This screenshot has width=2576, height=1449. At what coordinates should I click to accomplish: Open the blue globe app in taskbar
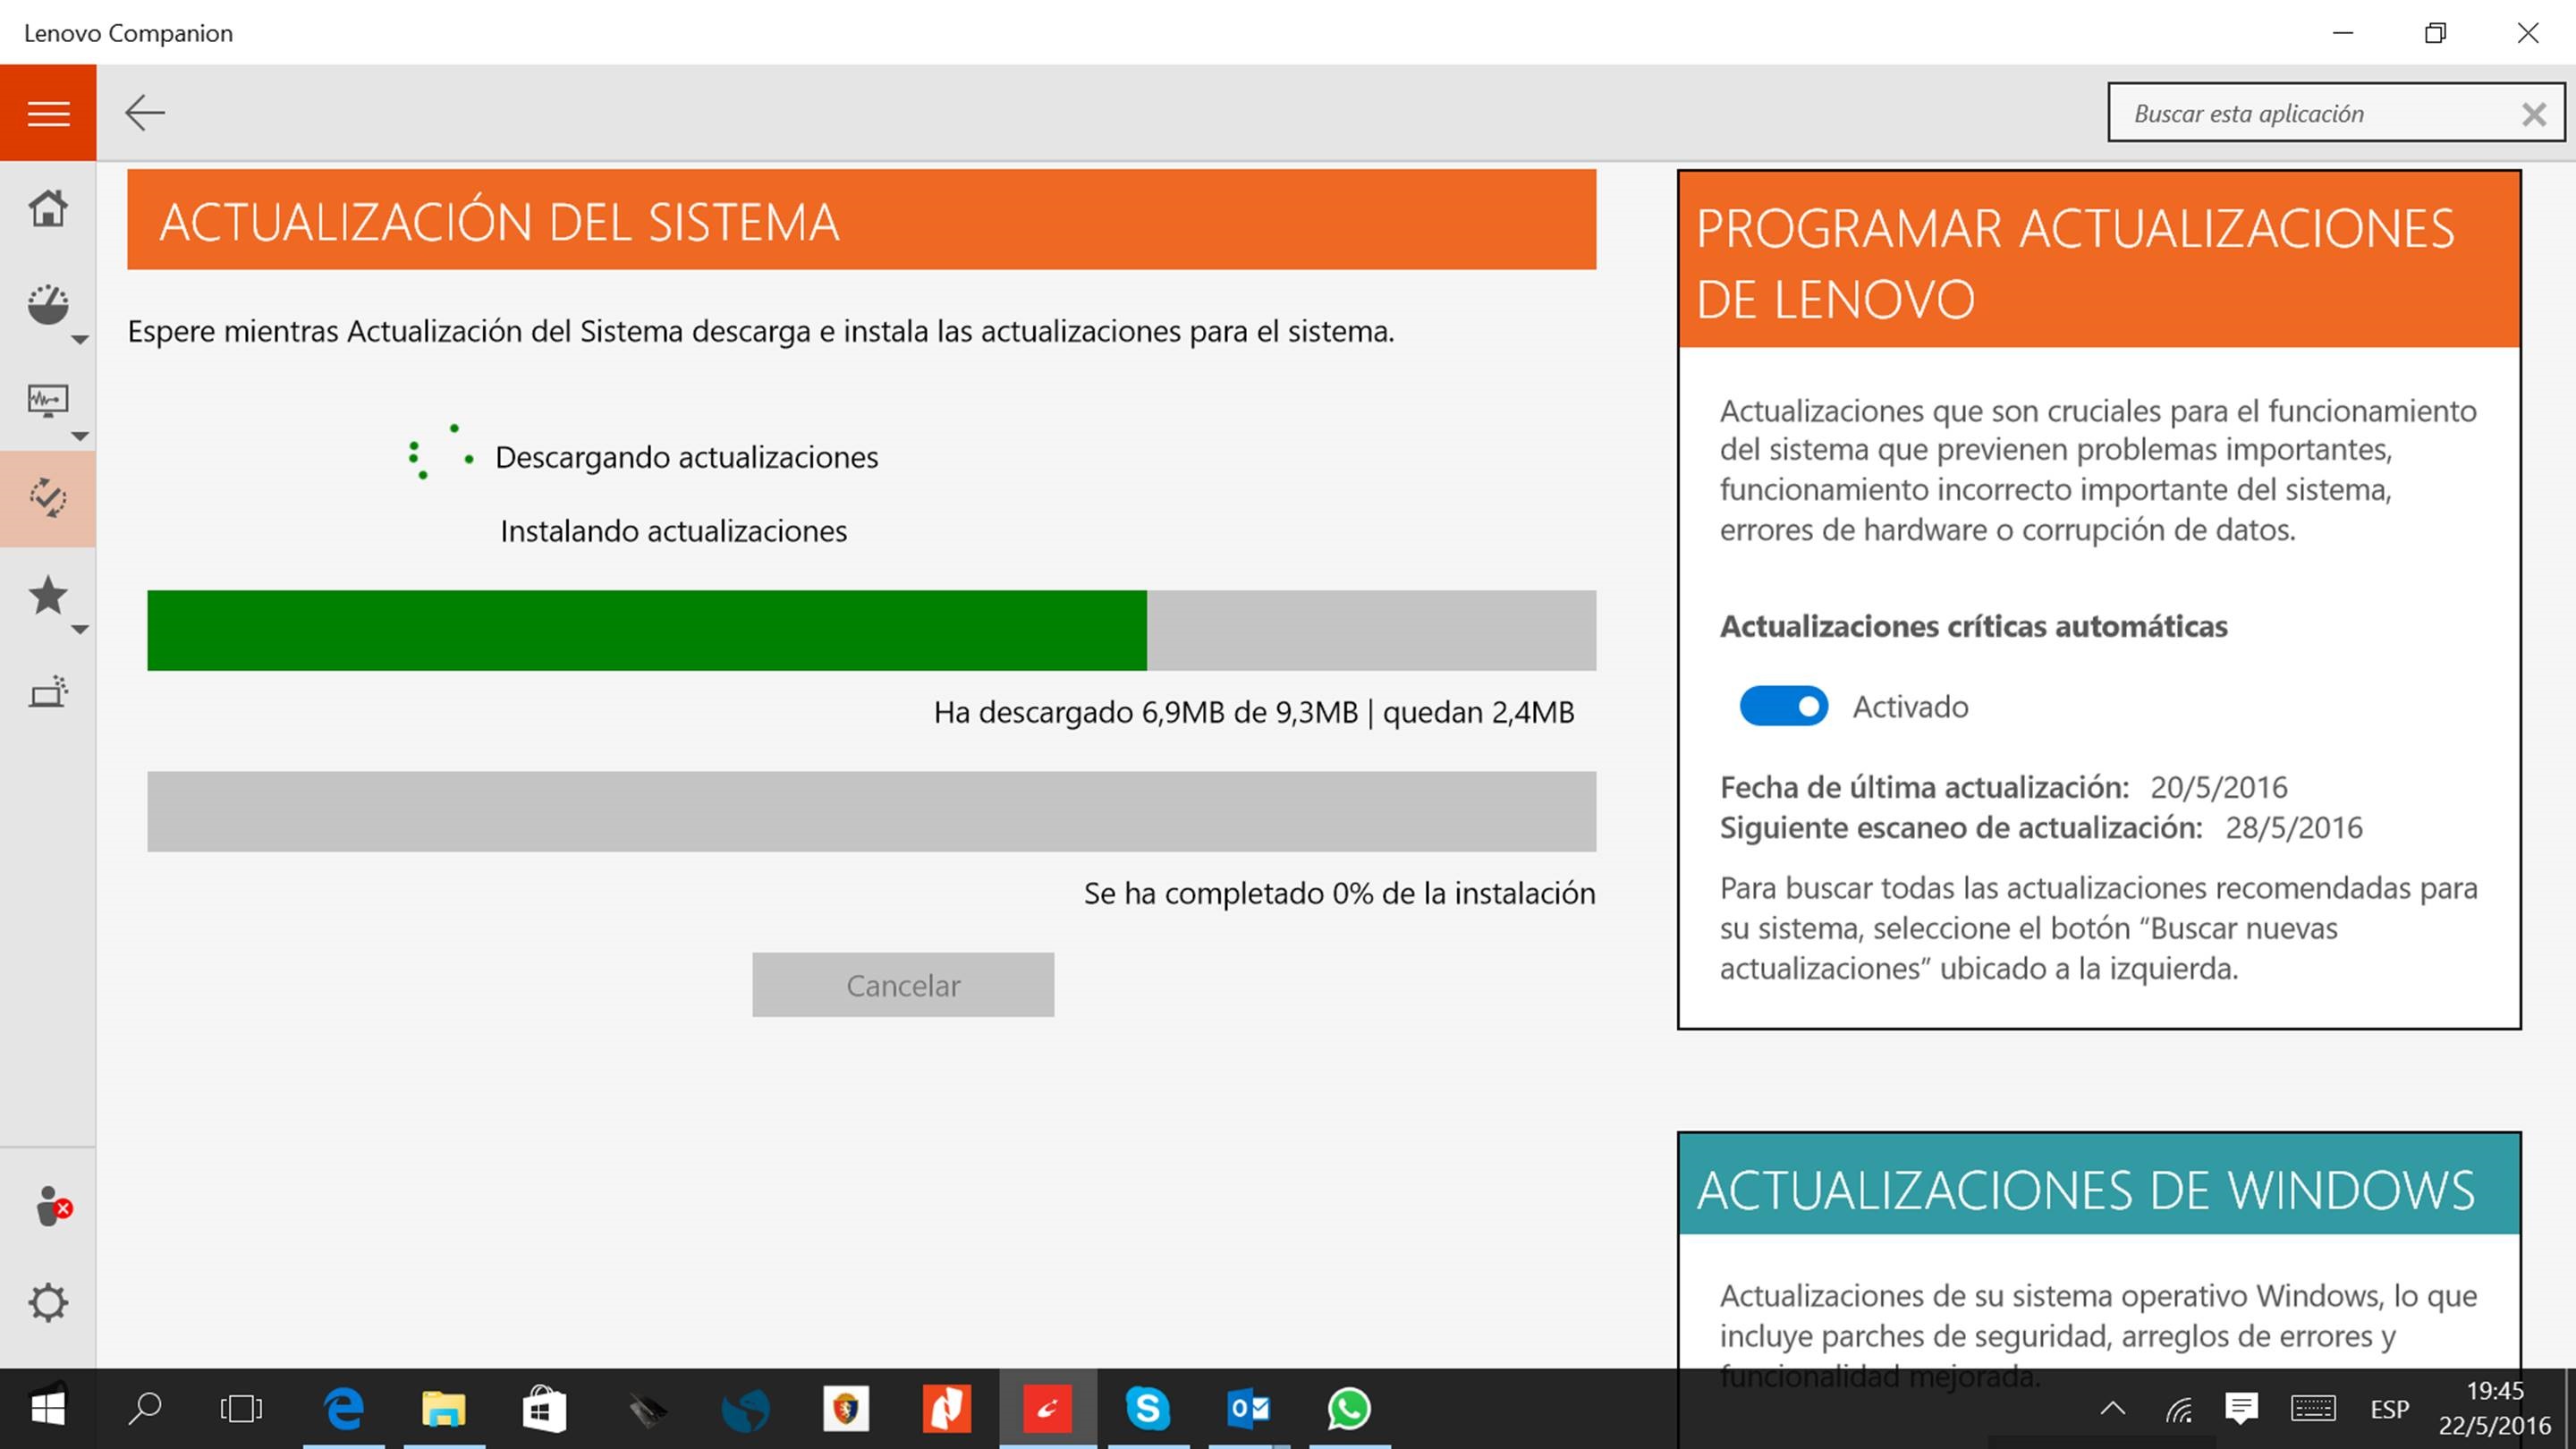tap(745, 1409)
